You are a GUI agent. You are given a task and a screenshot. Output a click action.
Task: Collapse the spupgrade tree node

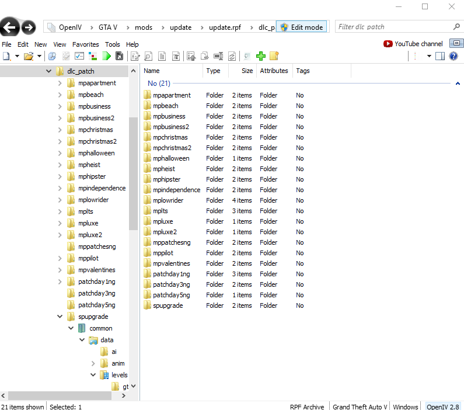click(60, 317)
